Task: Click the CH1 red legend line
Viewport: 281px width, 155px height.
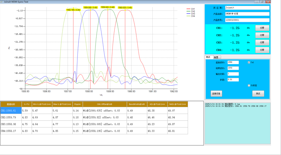Action: tap(188, 9)
